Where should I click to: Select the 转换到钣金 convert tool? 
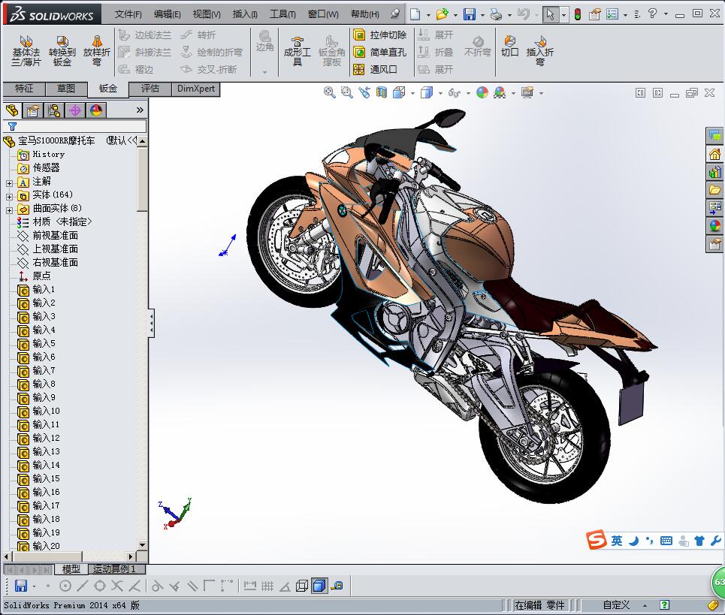(62, 50)
